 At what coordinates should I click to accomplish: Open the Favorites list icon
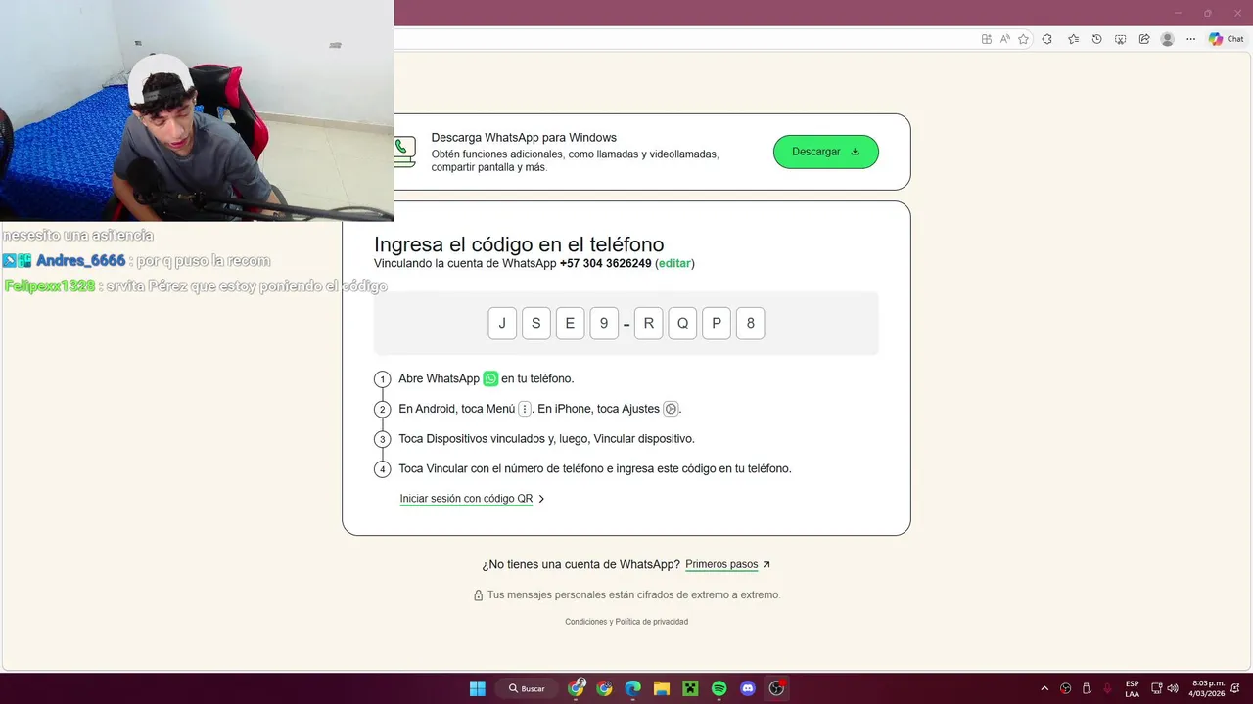[1073, 39]
